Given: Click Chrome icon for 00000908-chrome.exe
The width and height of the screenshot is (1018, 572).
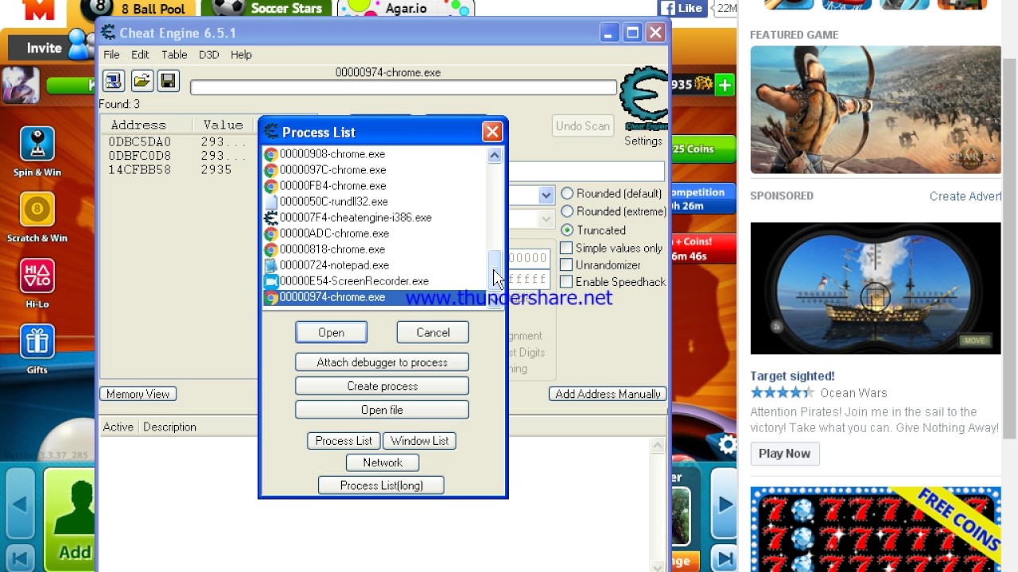Looking at the screenshot, I should 271,154.
